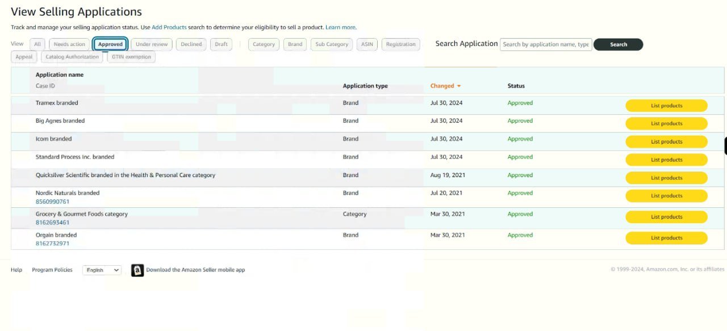Filter by Needs action
727x331 pixels.
pyautogui.click(x=69, y=44)
